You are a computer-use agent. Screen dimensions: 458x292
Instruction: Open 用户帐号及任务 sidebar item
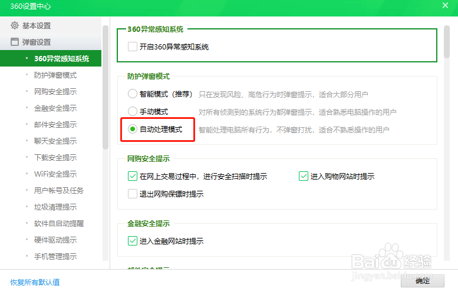click(59, 191)
